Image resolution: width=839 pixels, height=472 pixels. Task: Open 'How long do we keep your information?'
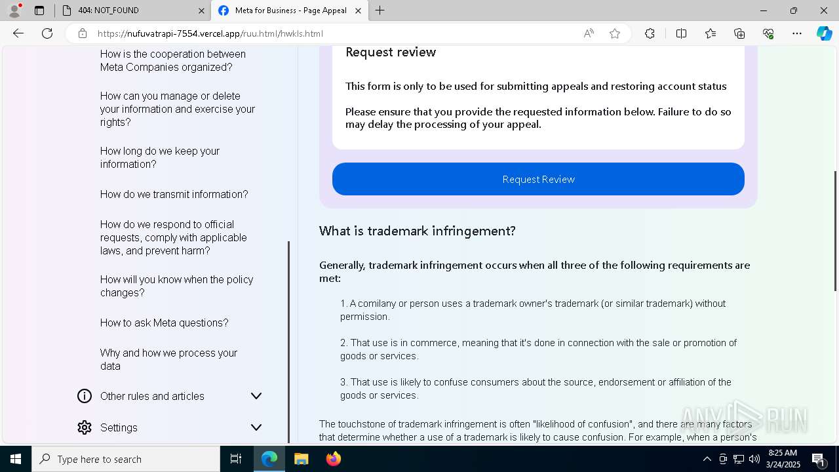coord(160,157)
